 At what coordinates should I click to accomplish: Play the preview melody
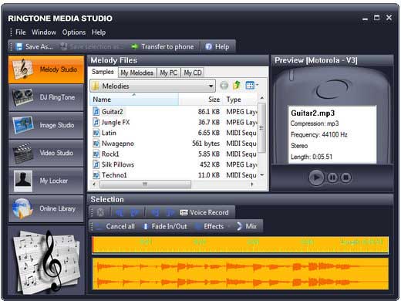(316, 178)
